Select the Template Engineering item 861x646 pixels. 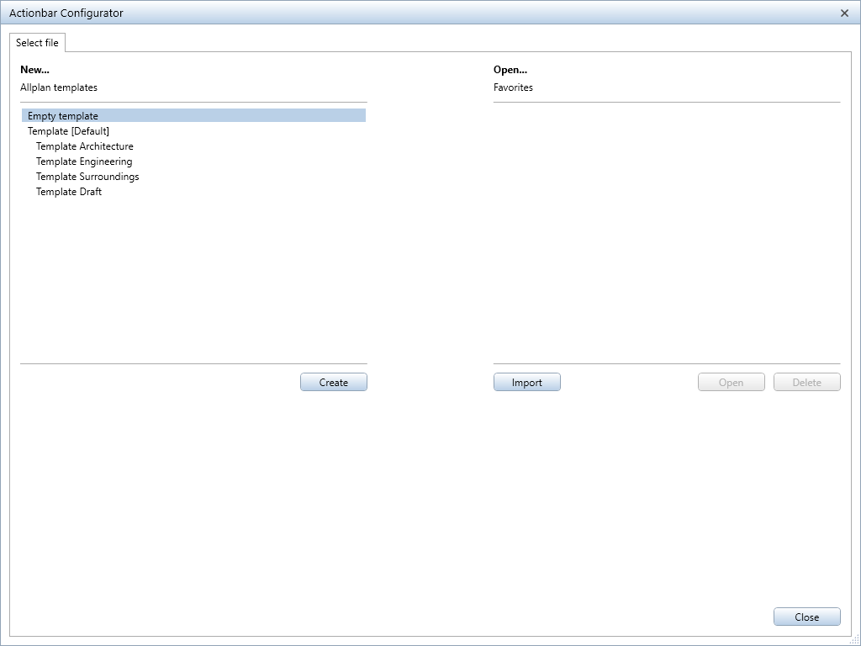(x=84, y=161)
